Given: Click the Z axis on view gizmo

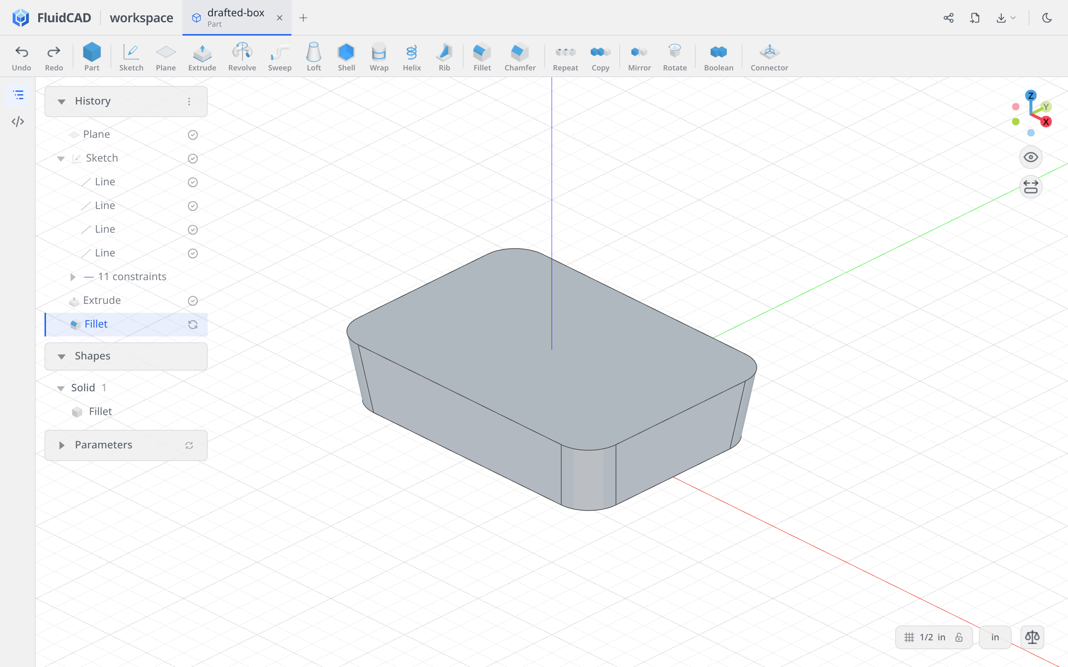Looking at the screenshot, I should (x=1031, y=96).
